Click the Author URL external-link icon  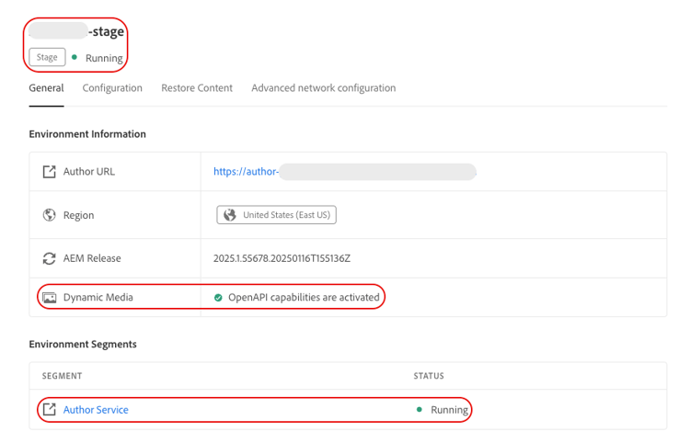[50, 172]
